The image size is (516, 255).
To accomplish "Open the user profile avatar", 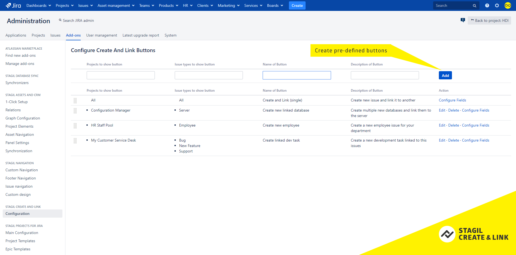I will (508, 5).
